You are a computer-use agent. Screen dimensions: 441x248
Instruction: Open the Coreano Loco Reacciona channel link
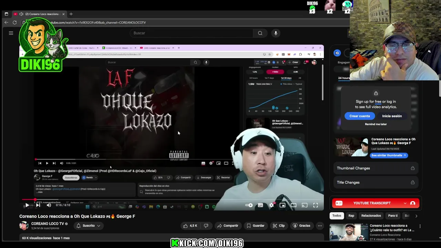[x=385, y=235]
